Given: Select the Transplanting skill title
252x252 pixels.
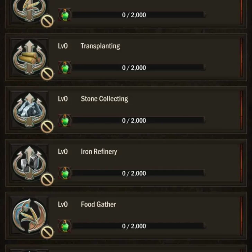Looking at the screenshot, I should tap(100, 46).
